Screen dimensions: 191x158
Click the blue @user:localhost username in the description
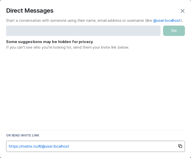coord(167,21)
